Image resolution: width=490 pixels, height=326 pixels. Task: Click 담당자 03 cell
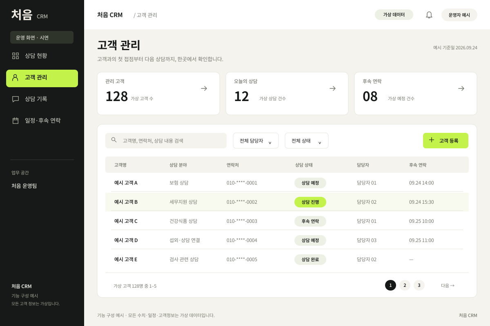pos(367,240)
